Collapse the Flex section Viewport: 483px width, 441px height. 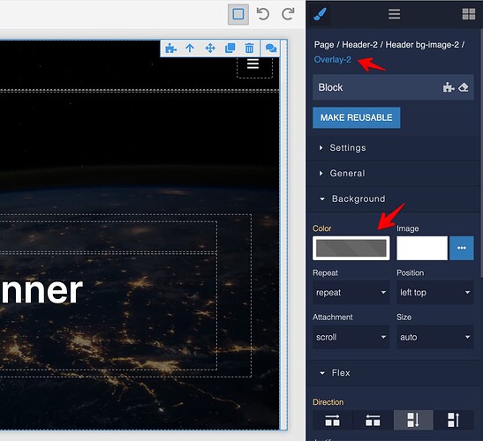(x=393, y=373)
